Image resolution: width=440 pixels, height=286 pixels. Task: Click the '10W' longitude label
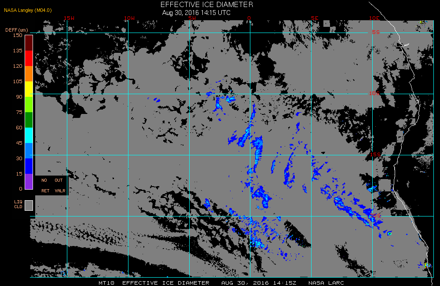[129, 18]
